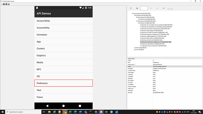Select TextView:Views node in the tree
The height and width of the screenshot is (114, 203).
pos(153,46)
